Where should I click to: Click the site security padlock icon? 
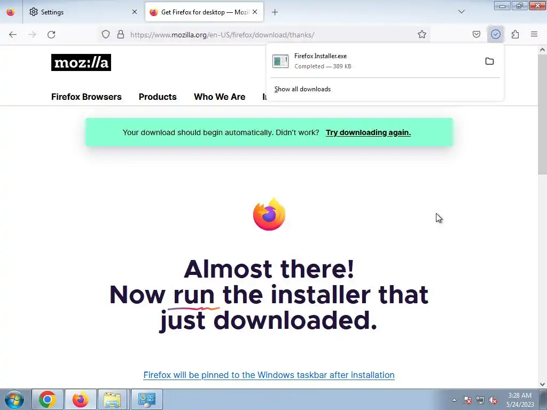(121, 35)
